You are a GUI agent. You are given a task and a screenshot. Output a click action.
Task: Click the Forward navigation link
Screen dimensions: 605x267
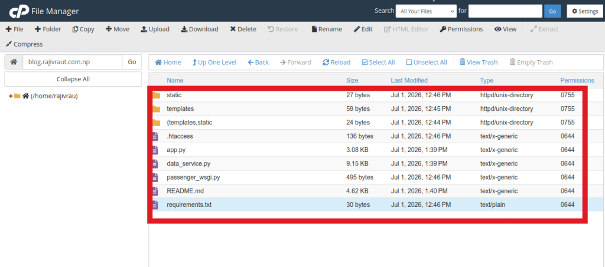coord(295,62)
